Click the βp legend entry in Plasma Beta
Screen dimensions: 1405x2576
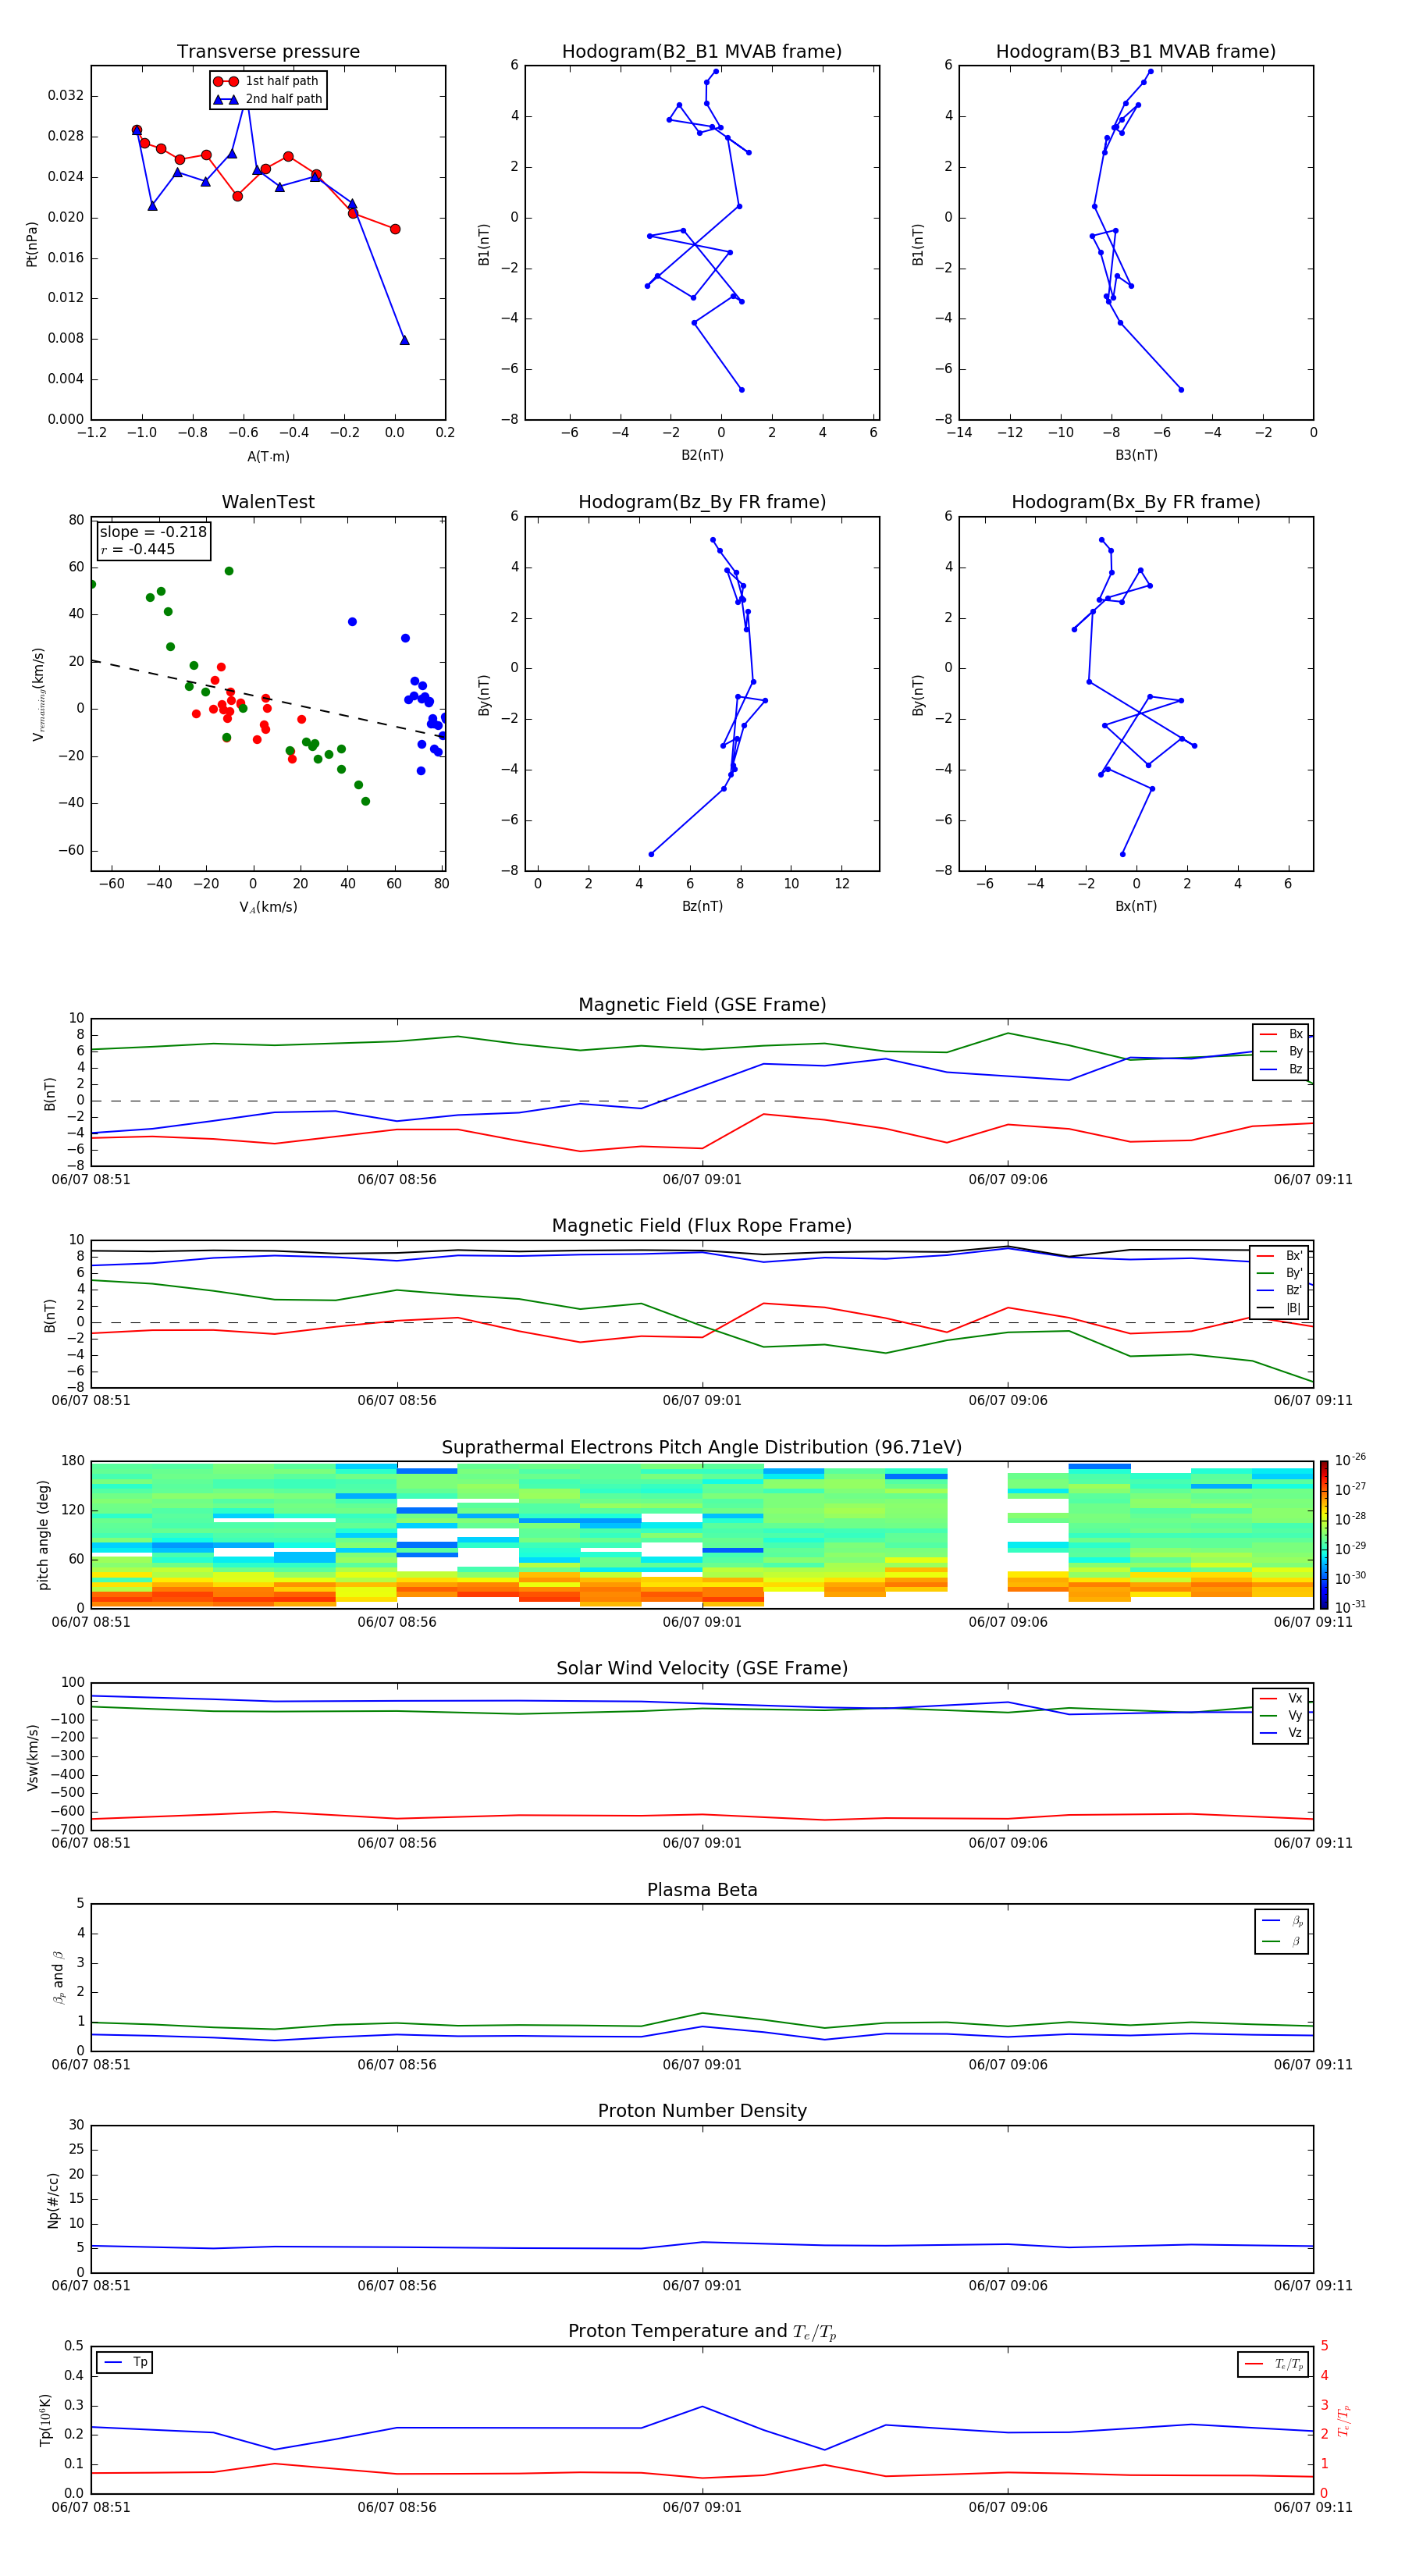coord(1282,1921)
